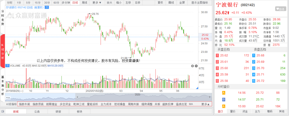The width and height of the screenshot is (289, 116).
Task: Switch chart to 1分 period
Action: [x=19, y=3]
